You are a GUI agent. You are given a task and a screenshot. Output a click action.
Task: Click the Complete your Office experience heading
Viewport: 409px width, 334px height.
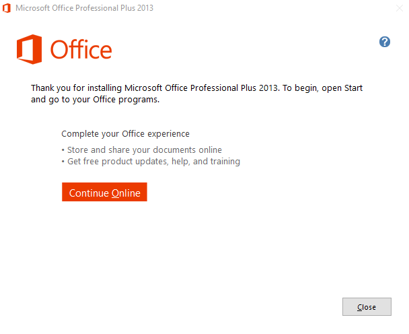[x=126, y=134]
